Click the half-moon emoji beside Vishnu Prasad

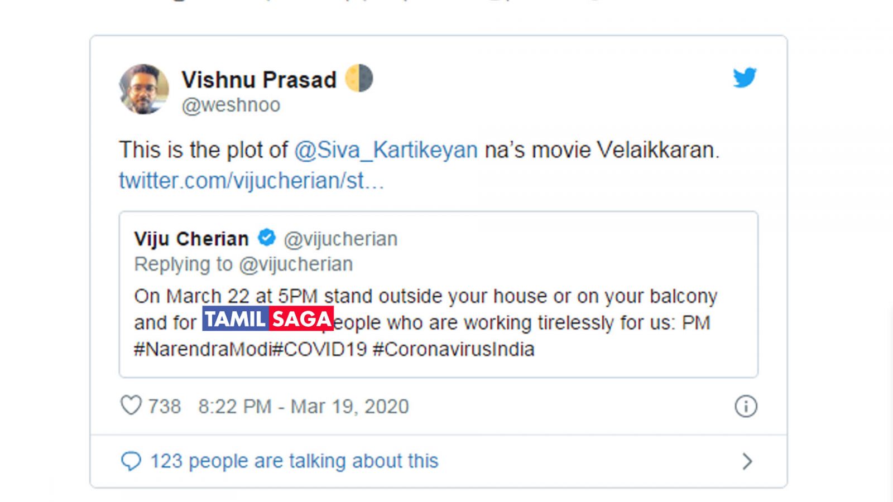(359, 78)
